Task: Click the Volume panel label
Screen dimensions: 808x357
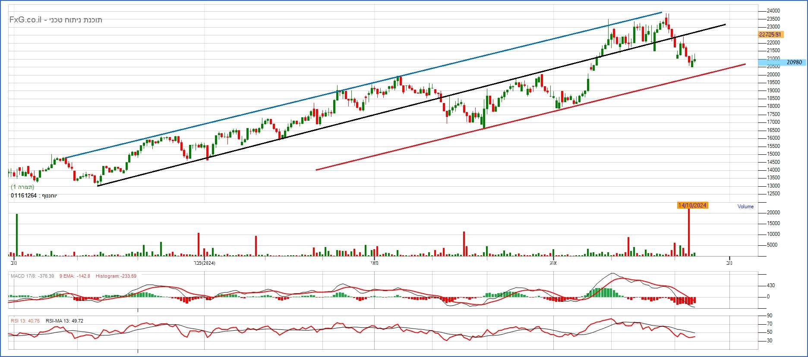Action: pos(745,207)
